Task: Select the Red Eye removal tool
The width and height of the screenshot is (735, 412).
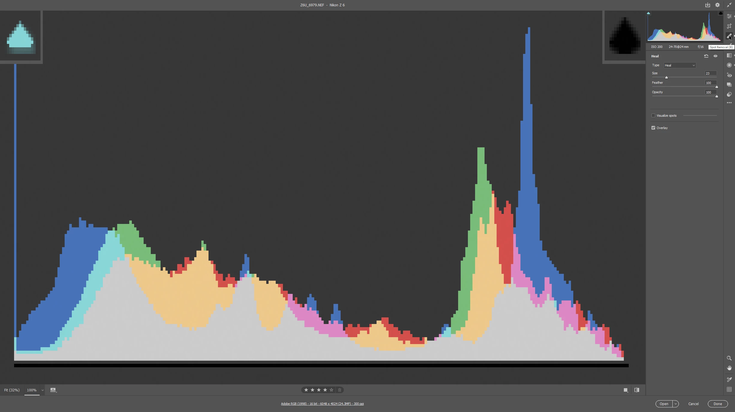Action: point(729,75)
